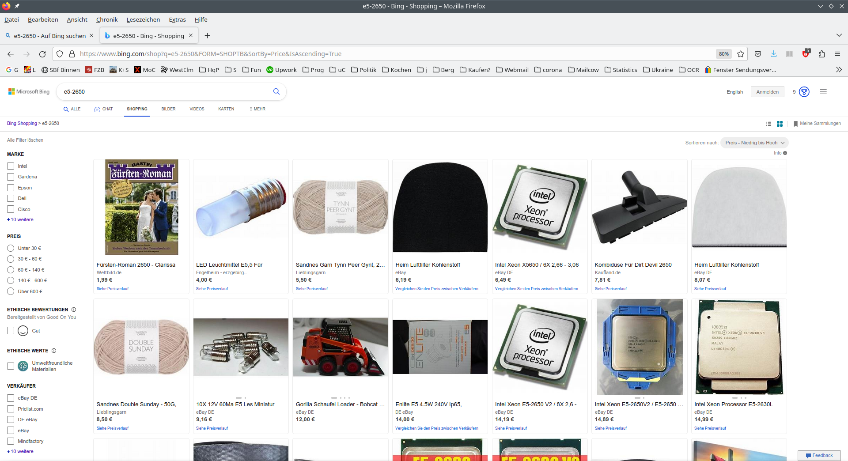Show info for Ethische Bewertungen

[74, 310]
